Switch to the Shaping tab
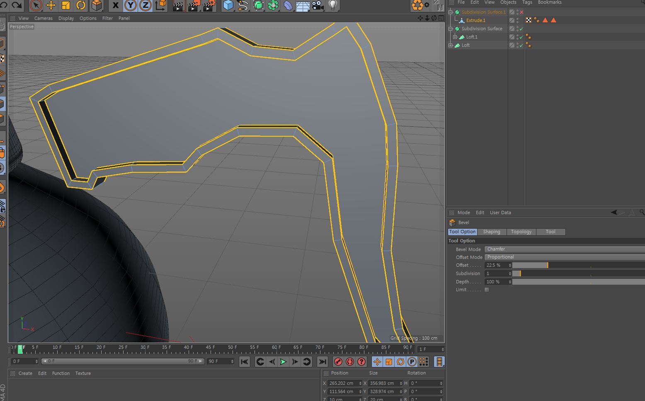Screen dimensions: 645x401 pyautogui.click(x=492, y=232)
